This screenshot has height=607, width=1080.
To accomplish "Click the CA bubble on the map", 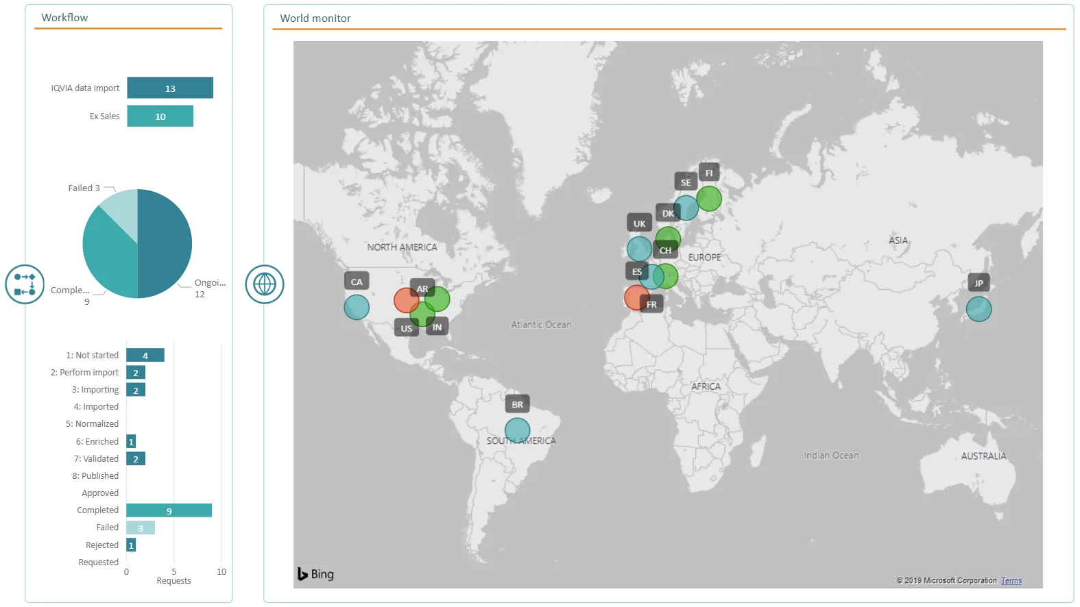I will pos(357,308).
